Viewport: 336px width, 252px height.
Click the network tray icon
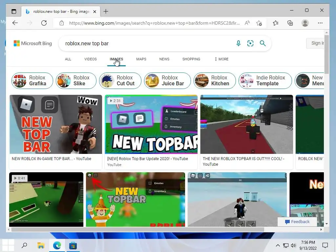(286, 245)
